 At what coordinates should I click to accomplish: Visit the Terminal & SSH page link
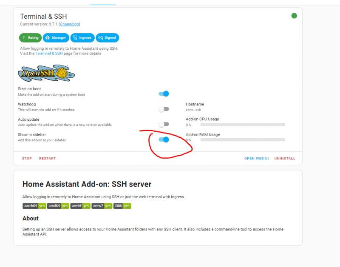tap(48, 53)
